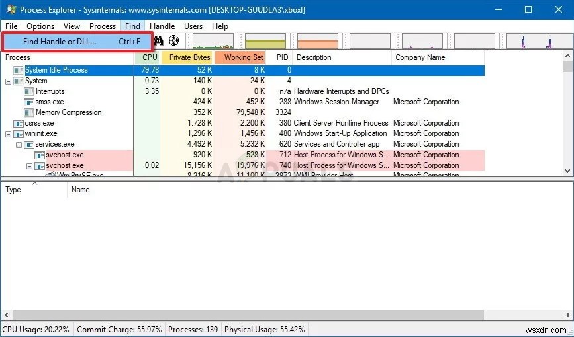Click the horizontal scrollbar left arrow

[7, 315]
